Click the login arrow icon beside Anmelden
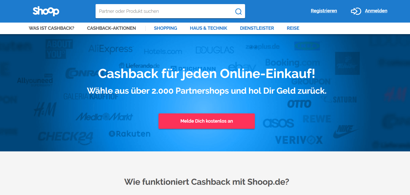The image size is (410, 195). pos(356,11)
